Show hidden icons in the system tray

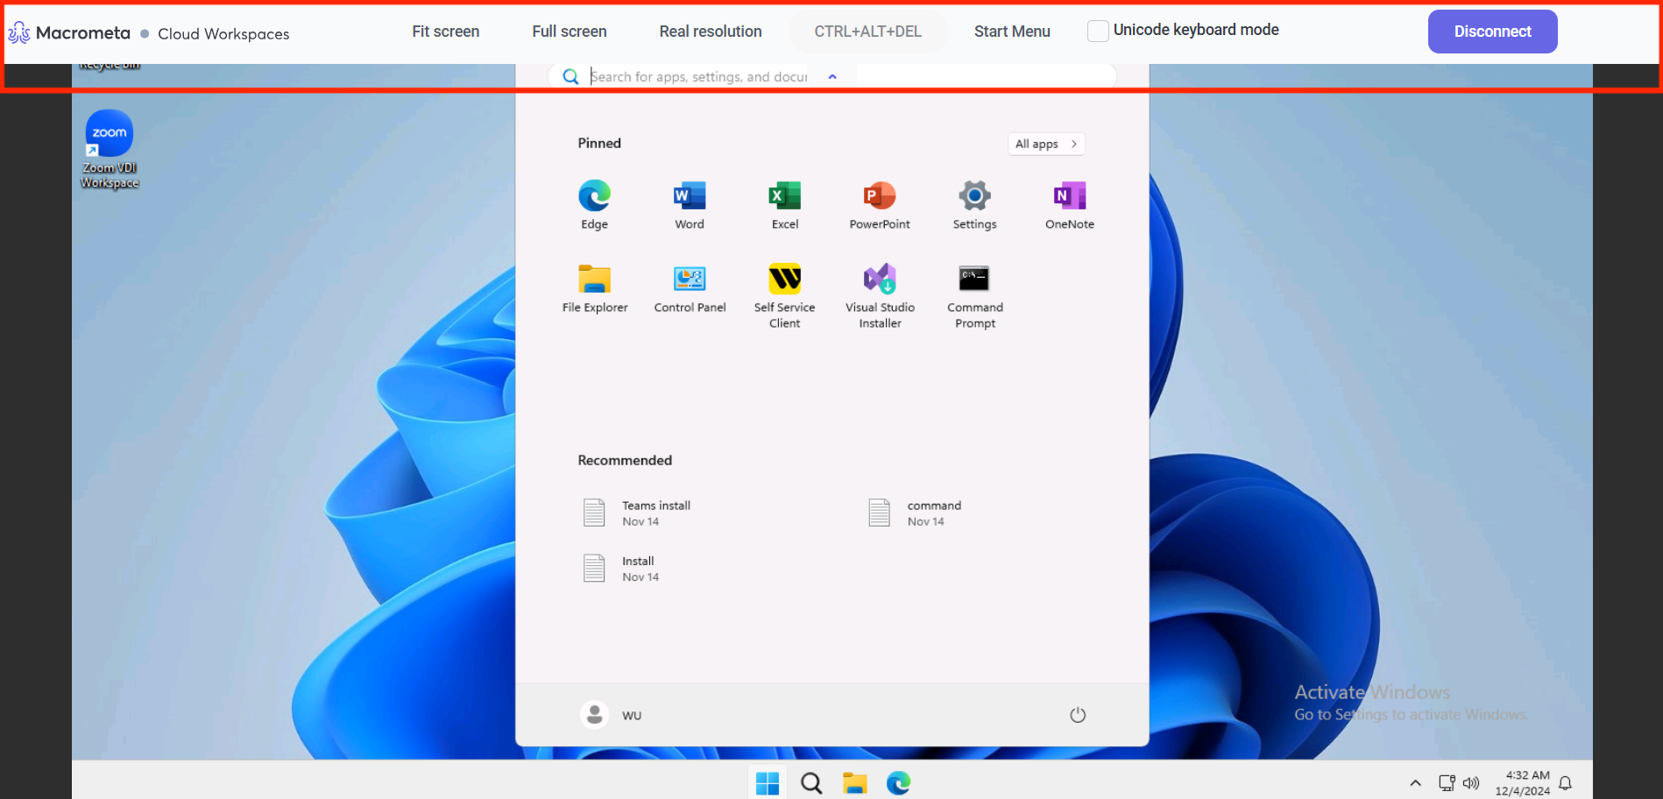coord(1414,782)
